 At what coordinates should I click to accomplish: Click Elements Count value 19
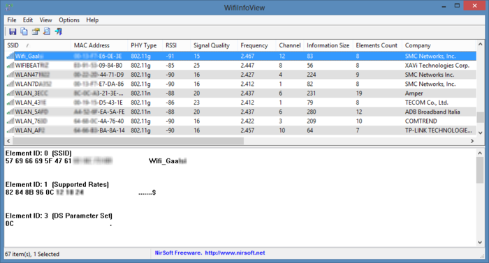[x=359, y=93]
